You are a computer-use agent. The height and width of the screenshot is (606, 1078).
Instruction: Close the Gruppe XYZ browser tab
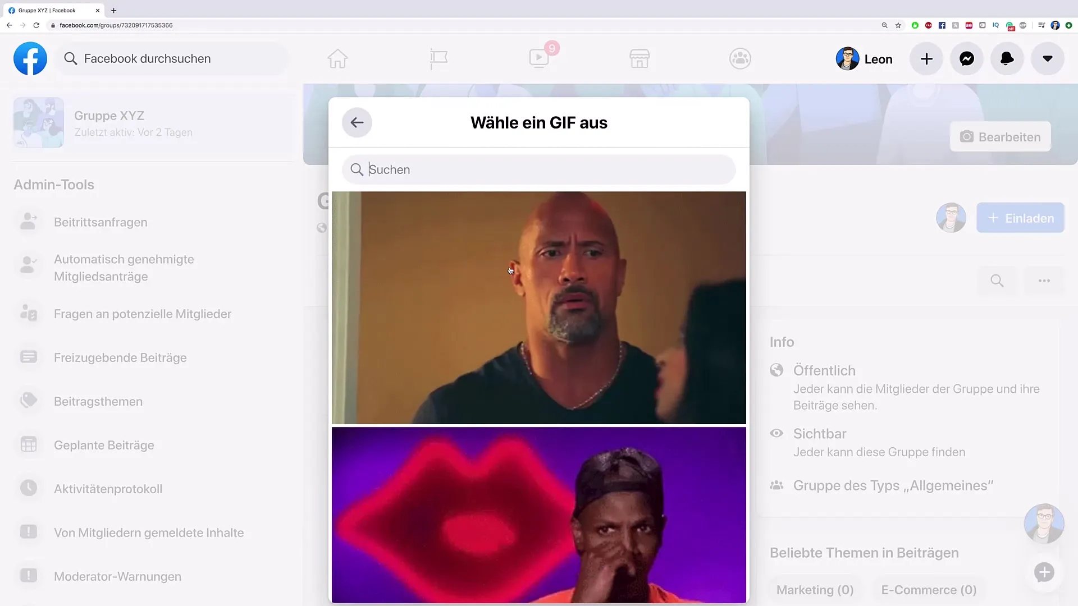coord(97,10)
